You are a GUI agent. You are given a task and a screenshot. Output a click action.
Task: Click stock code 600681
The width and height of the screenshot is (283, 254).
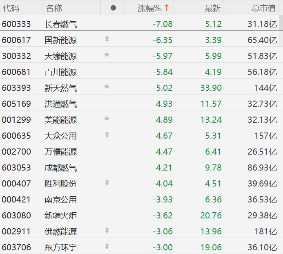pyautogui.click(x=16, y=72)
